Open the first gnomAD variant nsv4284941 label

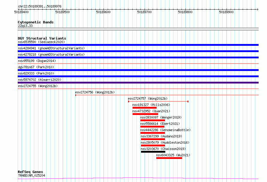tap(51, 48)
